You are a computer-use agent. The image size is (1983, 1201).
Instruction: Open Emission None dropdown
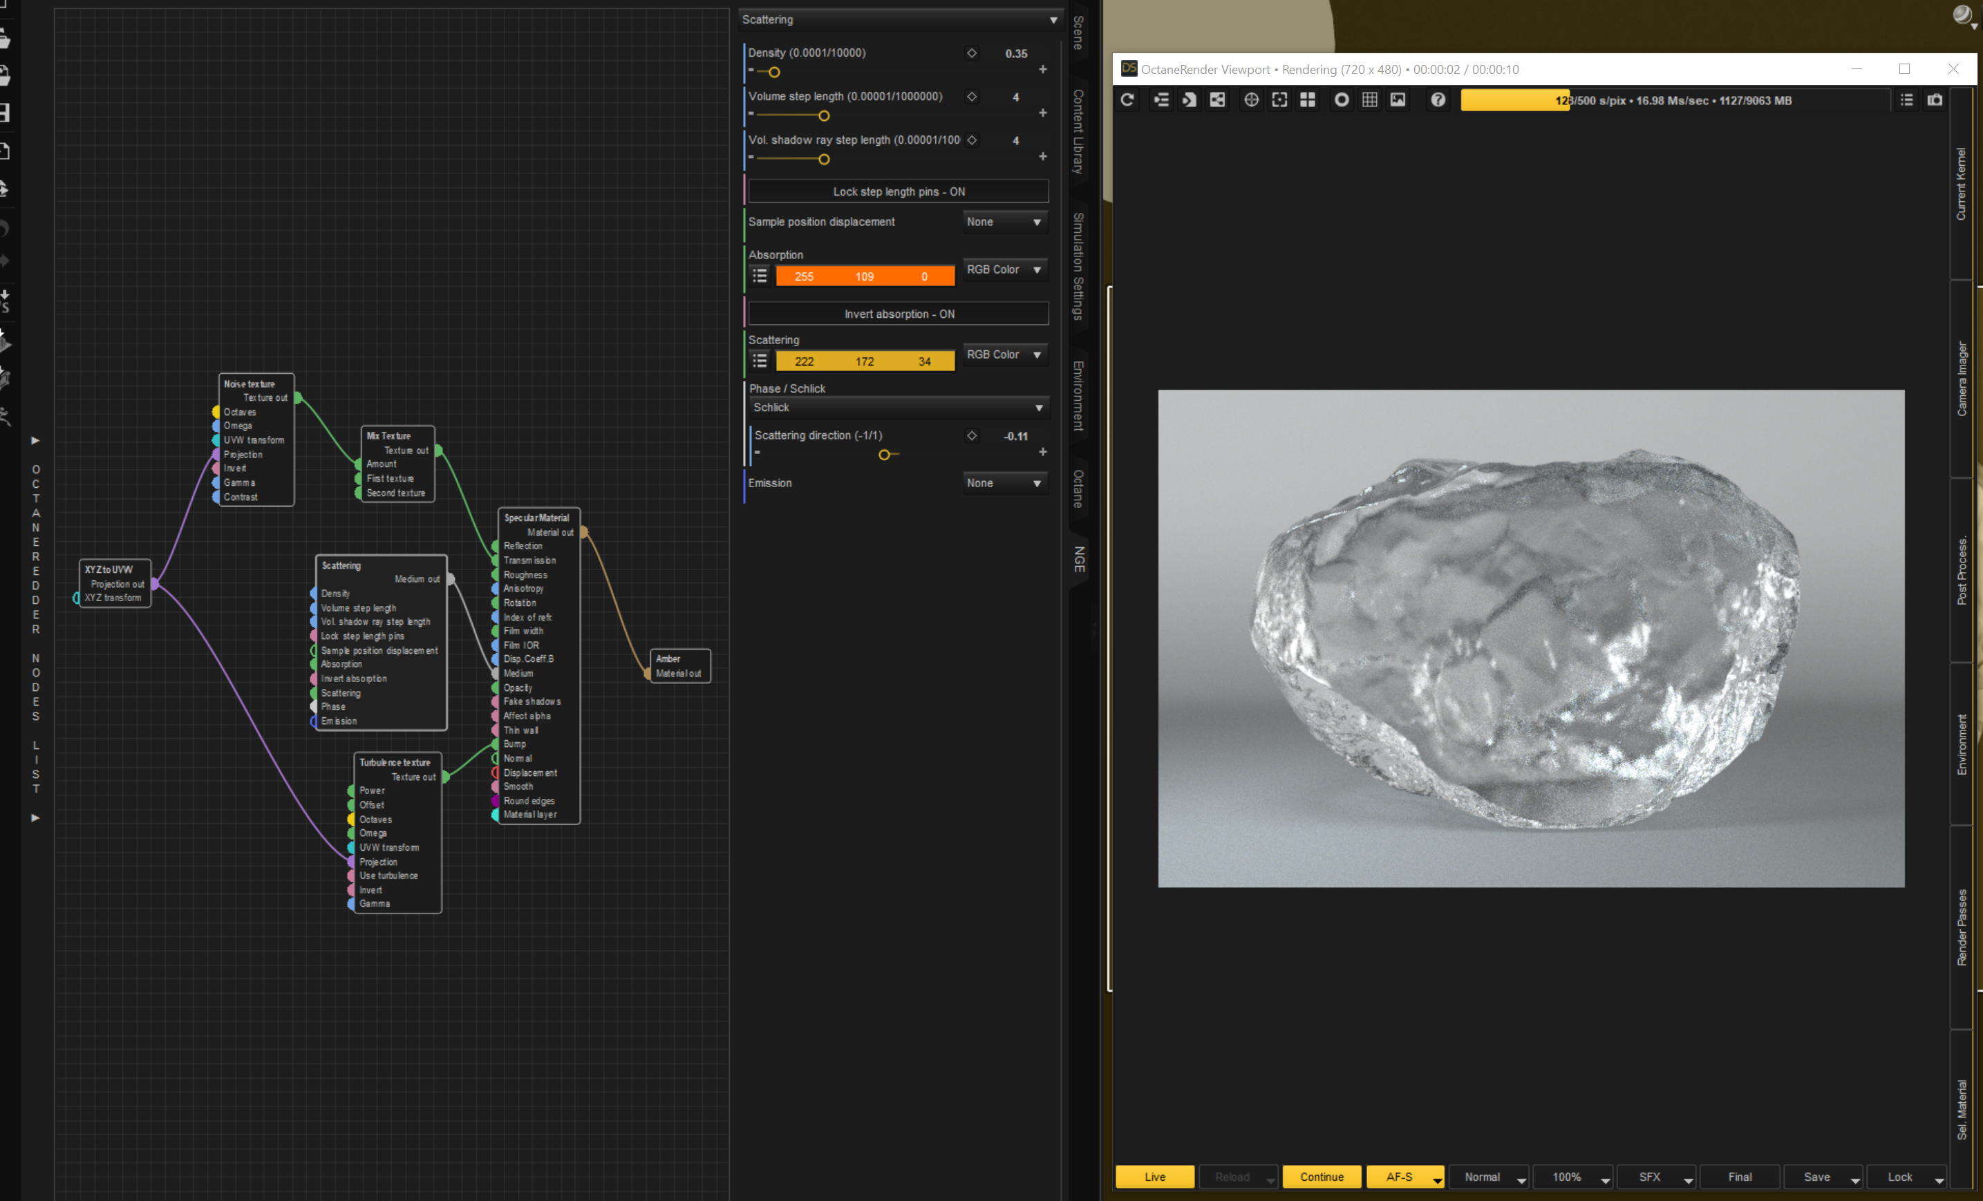coord(1004,482)
